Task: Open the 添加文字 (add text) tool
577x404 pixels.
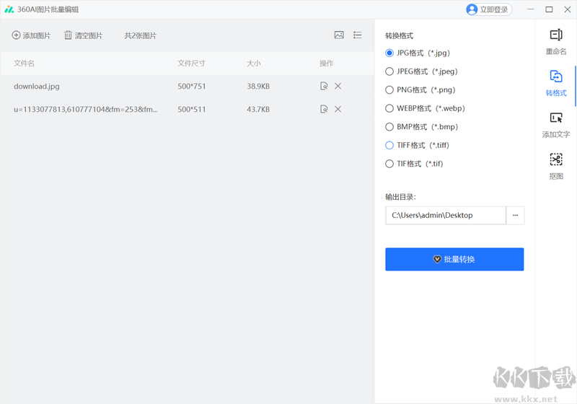Action: [555, 124]
